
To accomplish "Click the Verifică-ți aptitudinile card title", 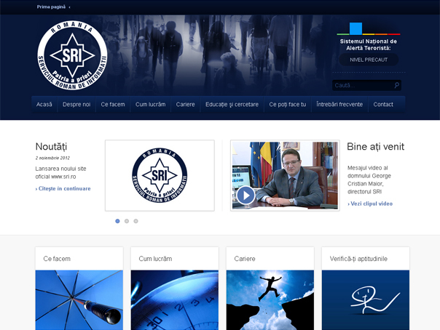I will click(358, 259).
